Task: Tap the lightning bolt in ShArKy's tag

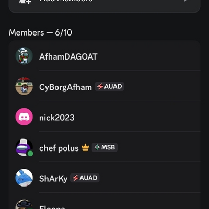Action: 76,178
